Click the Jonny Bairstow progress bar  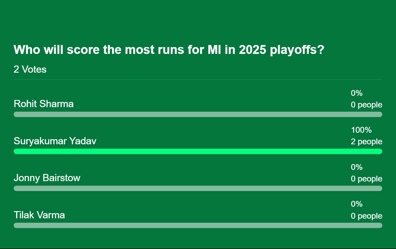tap(198, 188)
